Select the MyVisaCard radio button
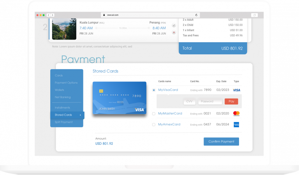The image size is (299, 175). (x=154, y=90)
